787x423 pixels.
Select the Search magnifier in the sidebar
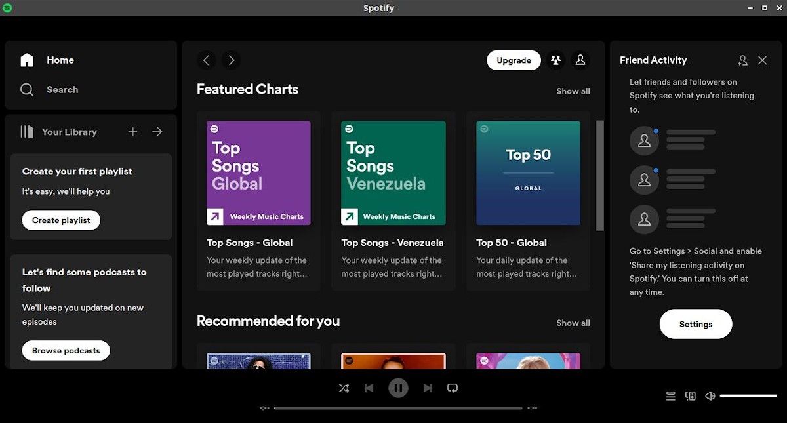click(x=26, y=89)
